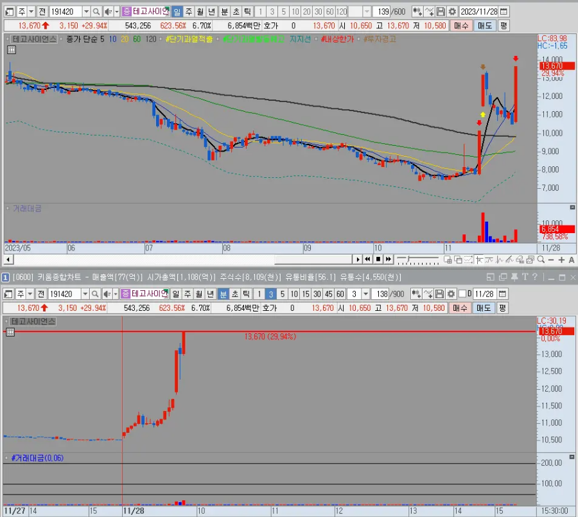Open the calendar icon next to 11/28
This screenshot has height=517, width=578.
(x=502, y=294)
